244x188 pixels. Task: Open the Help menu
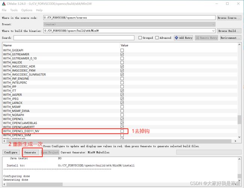39,10
